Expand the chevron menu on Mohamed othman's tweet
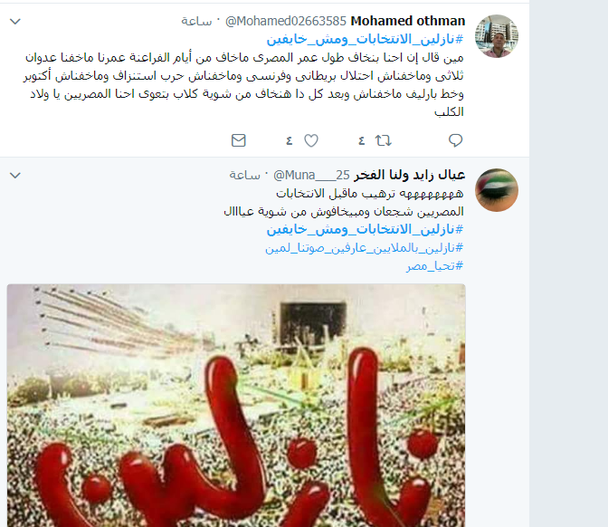The height and width of the screenshot is (527, 608). pyautogui.click(x=15, y=22)
